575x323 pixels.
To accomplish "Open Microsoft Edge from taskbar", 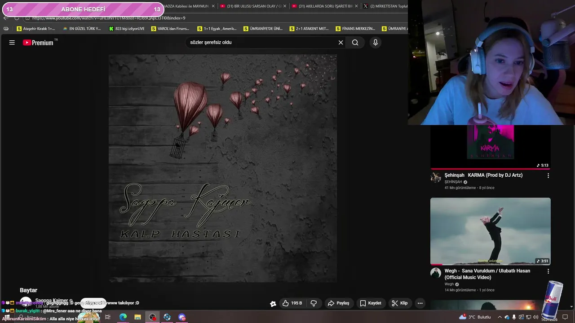I will (x=123, y=317).
